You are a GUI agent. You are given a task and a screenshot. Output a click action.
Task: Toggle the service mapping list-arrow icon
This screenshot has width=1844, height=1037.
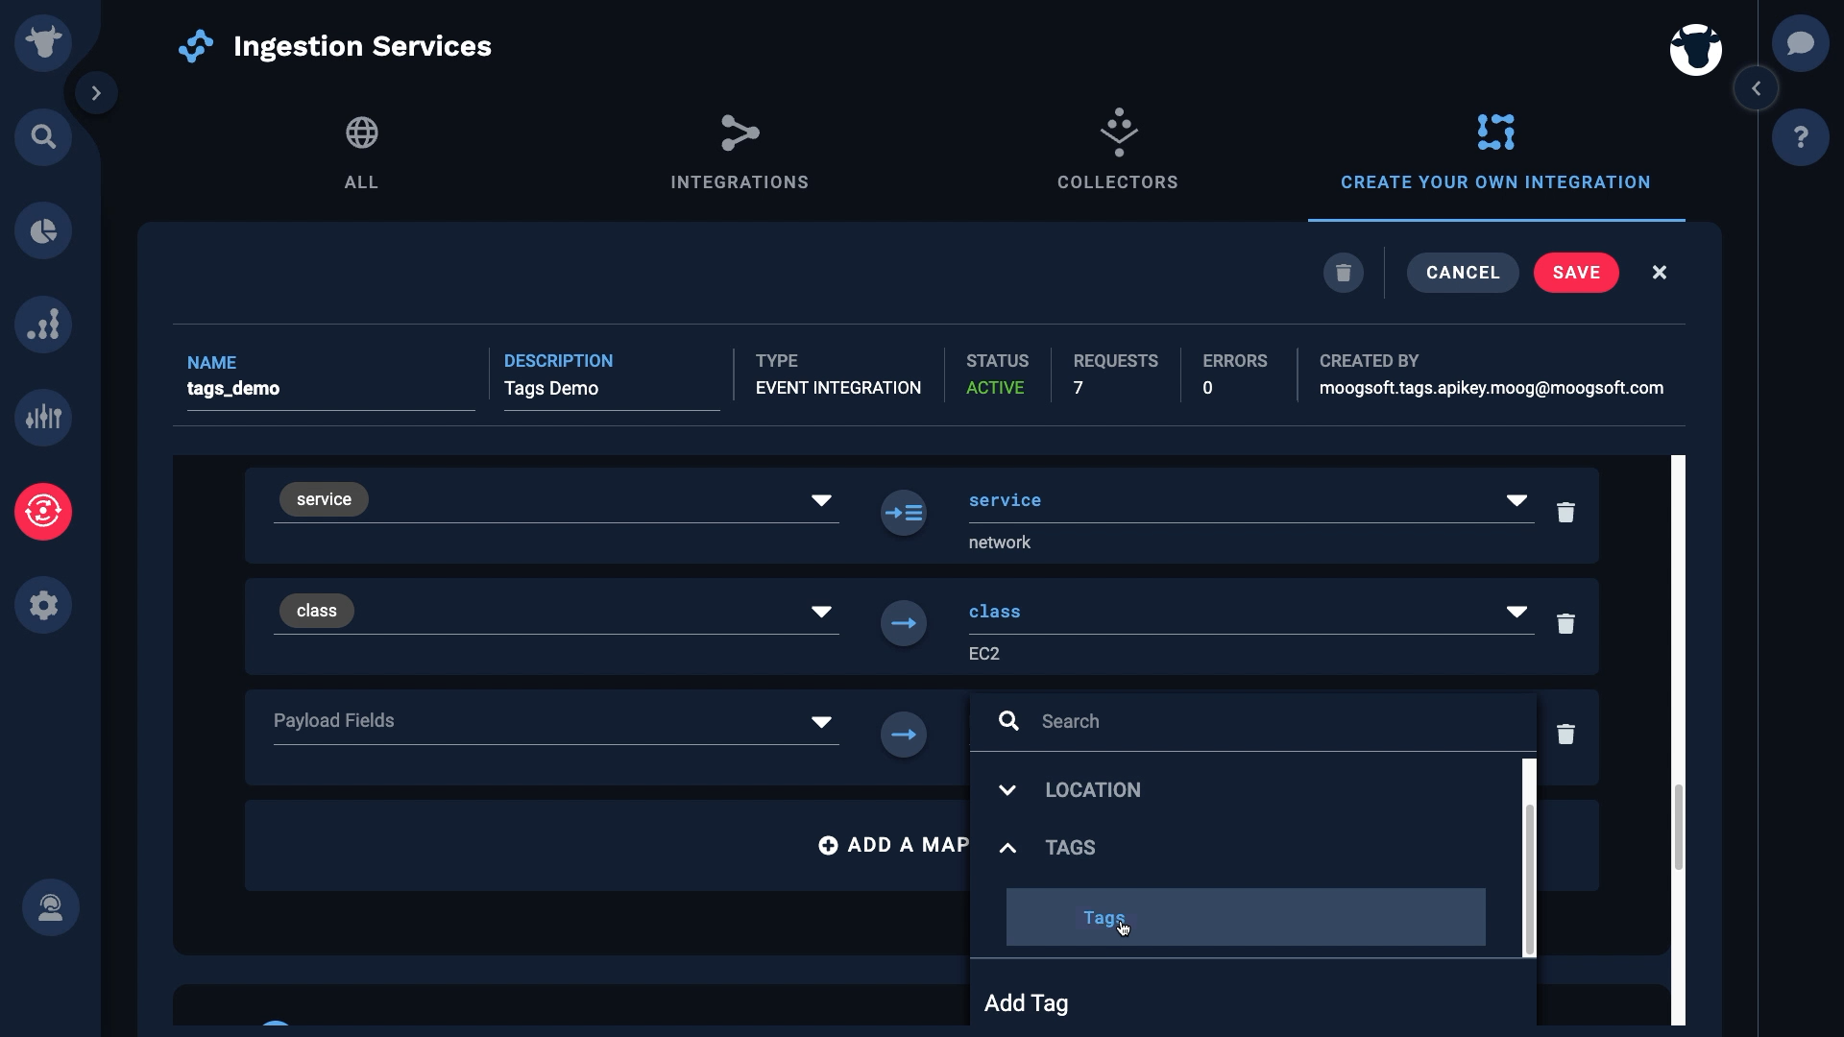click(904, 513)
